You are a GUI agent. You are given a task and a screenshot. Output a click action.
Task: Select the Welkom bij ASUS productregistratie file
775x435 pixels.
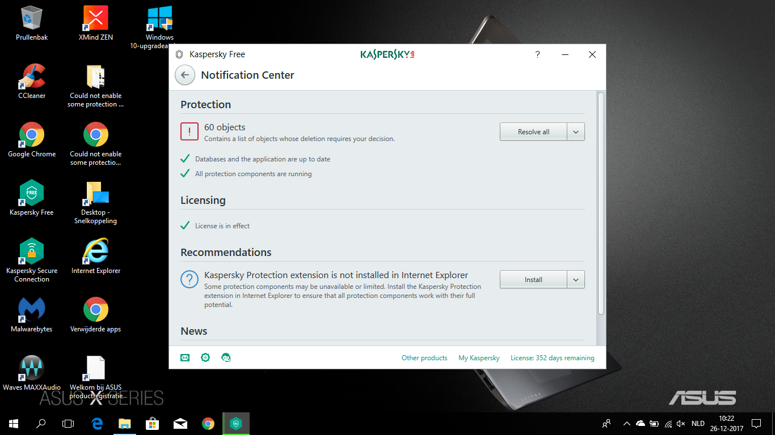pyautogui.click(x=96, y=377)
